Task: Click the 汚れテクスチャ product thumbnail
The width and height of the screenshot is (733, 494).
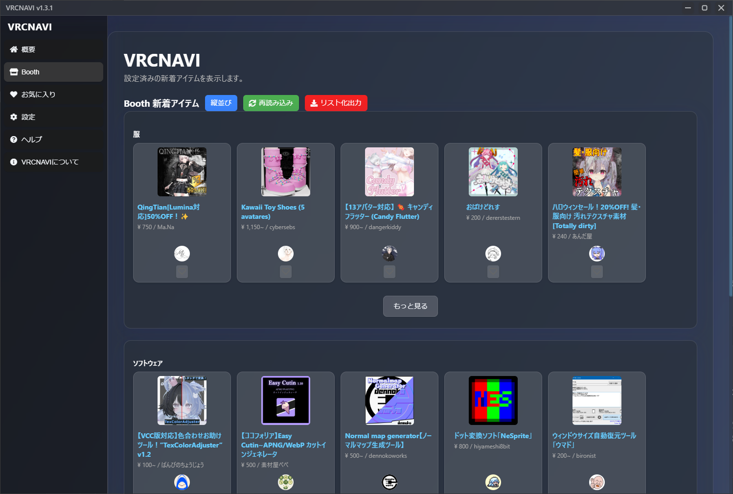Action: coord(597,172)
